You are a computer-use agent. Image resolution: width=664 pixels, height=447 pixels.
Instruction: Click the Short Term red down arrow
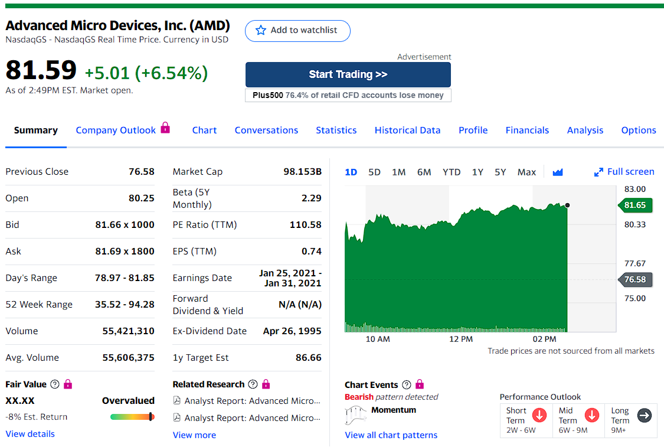coord(539,415)
